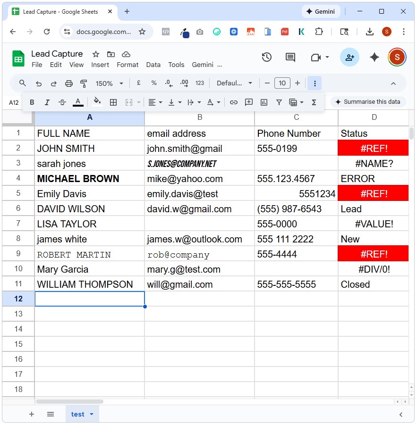Open the text colour picker
Viewport: 417px width, 425px height.
(x=78, y=102)
